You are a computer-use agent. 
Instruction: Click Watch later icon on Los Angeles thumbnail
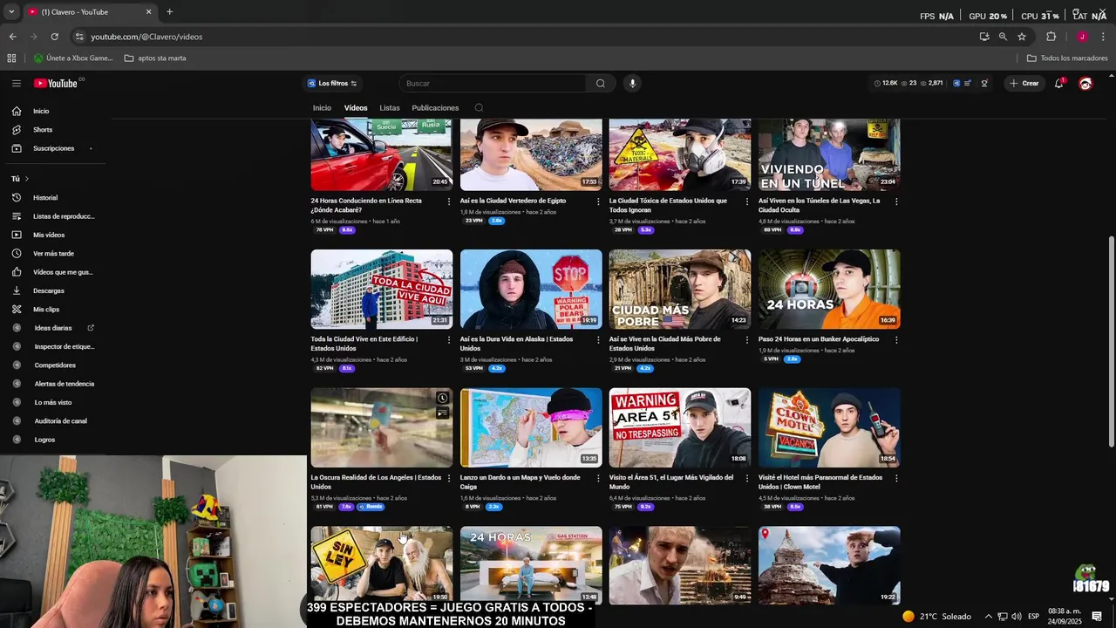click(x=443, y=399)
